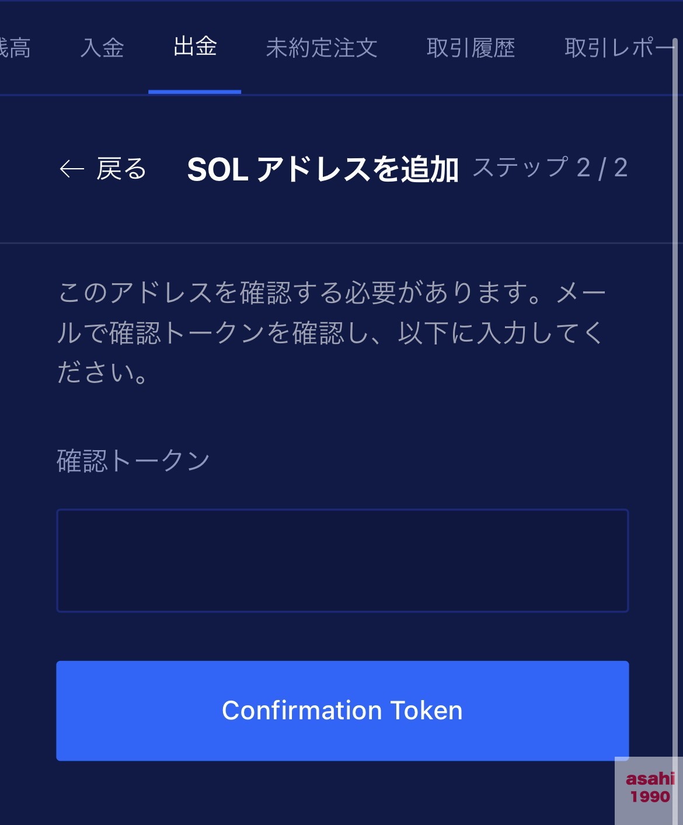Click the red asahi watermark text
This screenshot has height=825, width=683.
pyautogui.click(x=650, y=778)
